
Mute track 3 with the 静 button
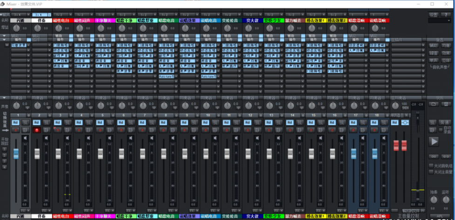coord(68,130)
